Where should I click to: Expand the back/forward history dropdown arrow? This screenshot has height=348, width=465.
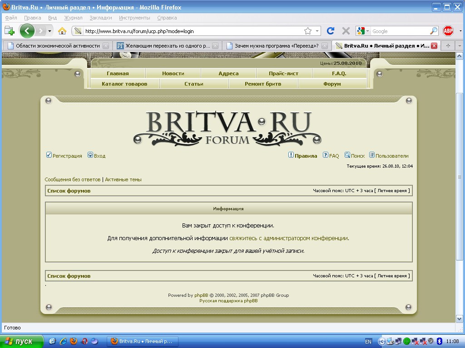pyautogui.click(x=49, y=31)
